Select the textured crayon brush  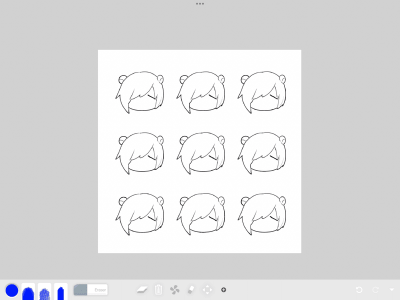[44, 291]
